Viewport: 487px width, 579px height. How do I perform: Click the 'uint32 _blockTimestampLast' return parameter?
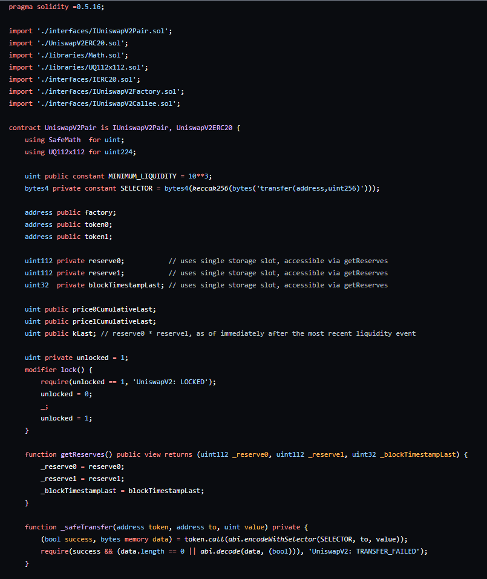click(404, 454)
